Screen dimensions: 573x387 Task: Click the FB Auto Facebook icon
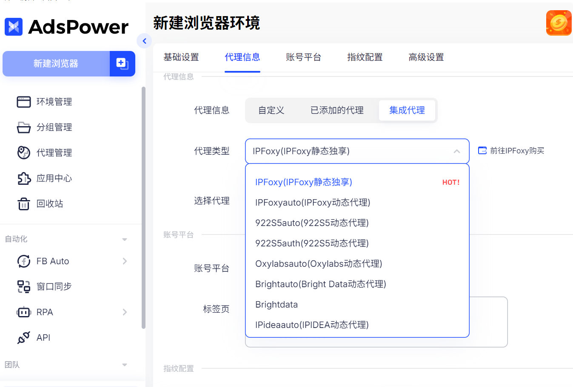point(24,261)
